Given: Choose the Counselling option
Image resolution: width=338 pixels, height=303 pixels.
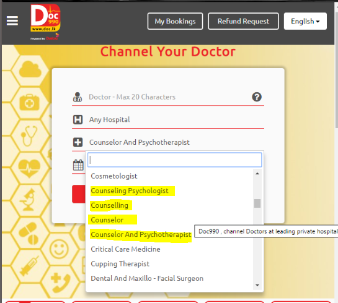Looking at the screenshot, I should [x=169, y=205].
